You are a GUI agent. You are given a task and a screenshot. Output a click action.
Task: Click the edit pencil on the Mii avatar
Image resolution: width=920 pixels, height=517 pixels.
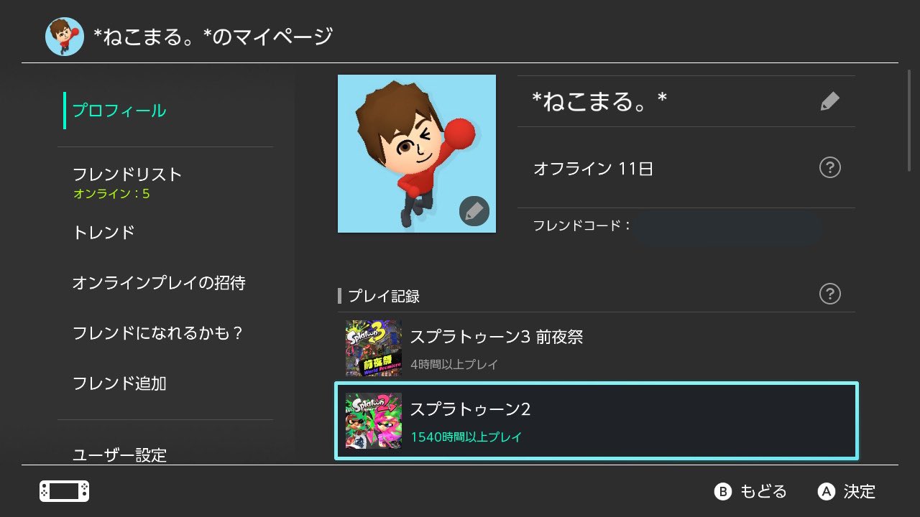click(474, 211)
